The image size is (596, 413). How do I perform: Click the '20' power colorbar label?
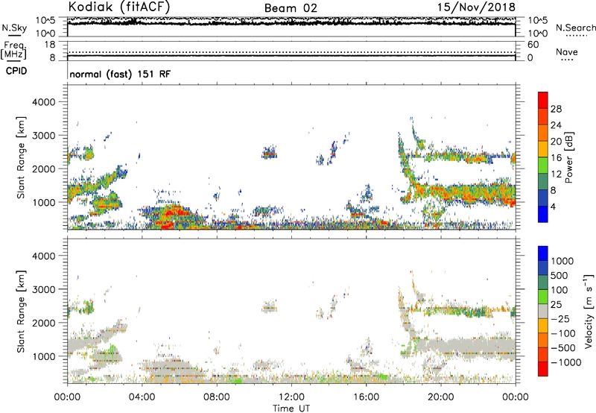(556, 142)
